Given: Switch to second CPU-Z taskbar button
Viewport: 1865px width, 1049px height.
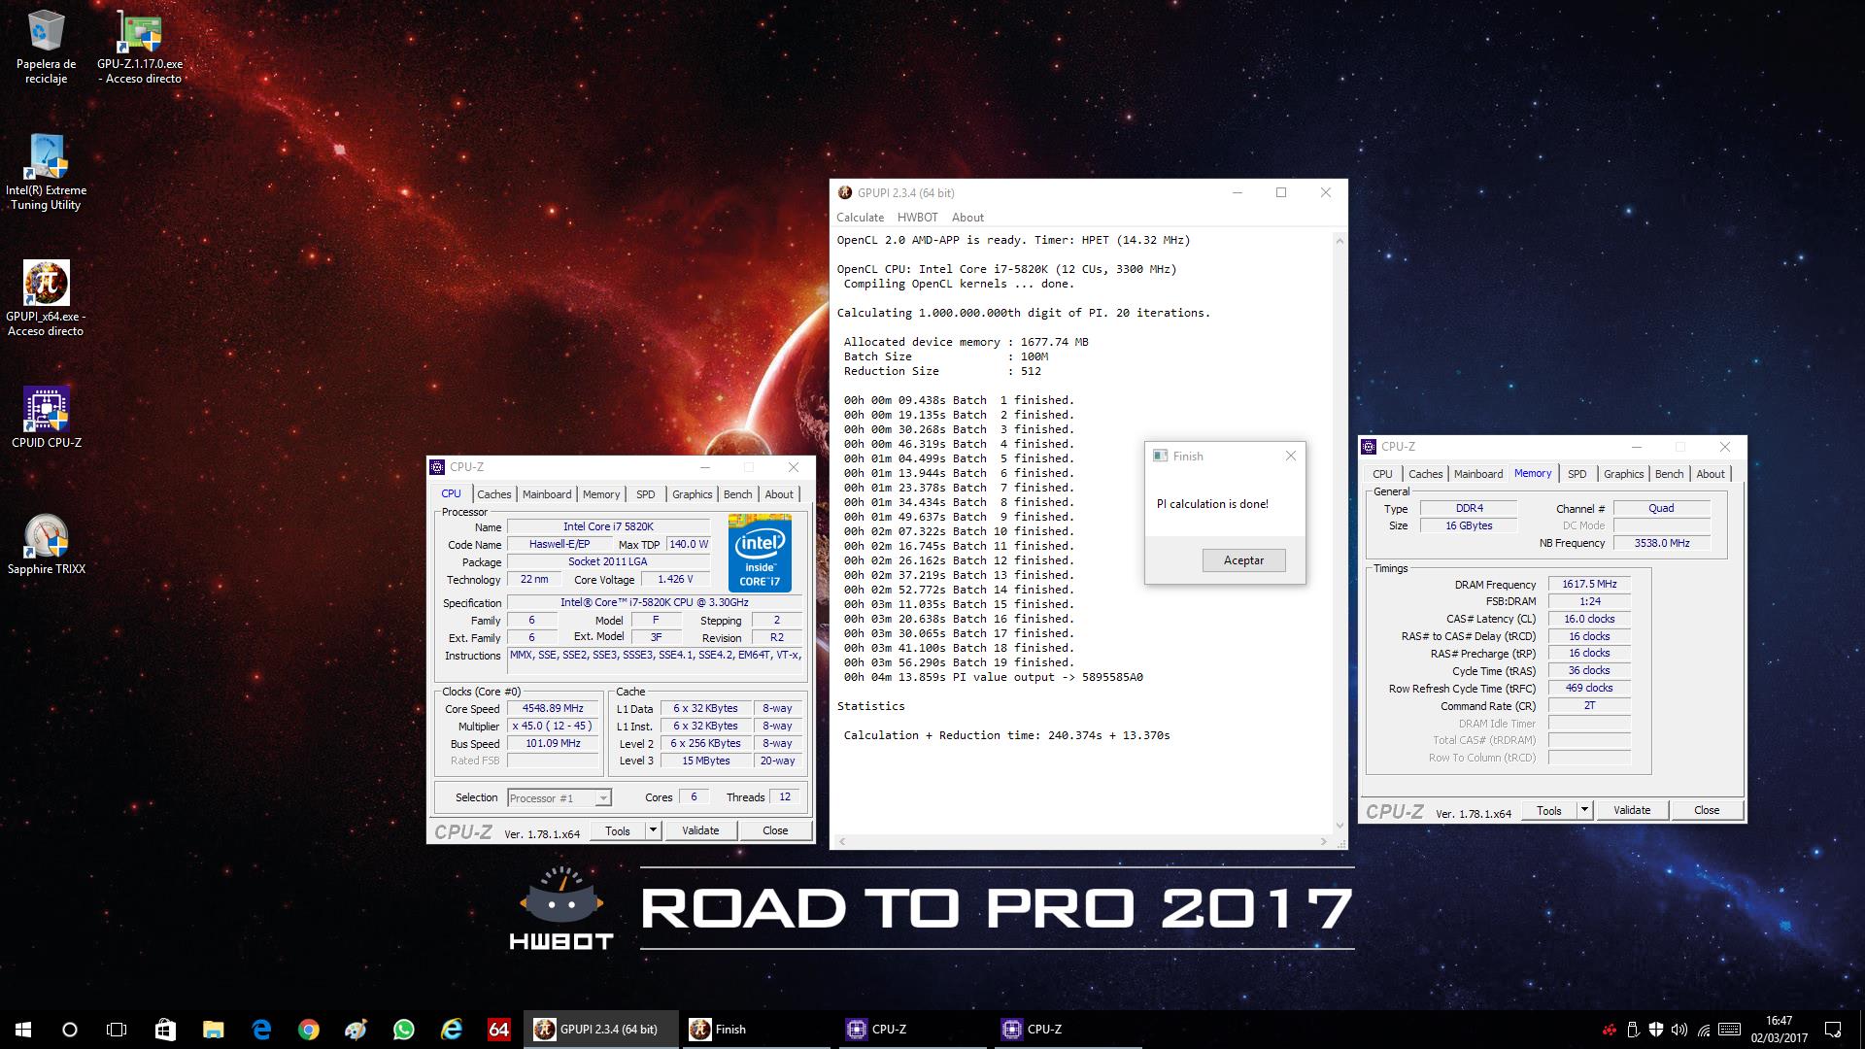Looking at the screenshot, I should (x=1068, y=1030).
